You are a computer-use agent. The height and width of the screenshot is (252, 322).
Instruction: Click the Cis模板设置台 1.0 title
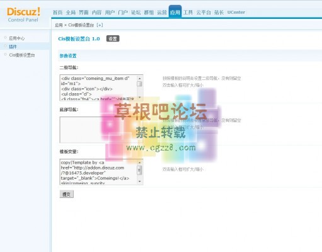79,38
